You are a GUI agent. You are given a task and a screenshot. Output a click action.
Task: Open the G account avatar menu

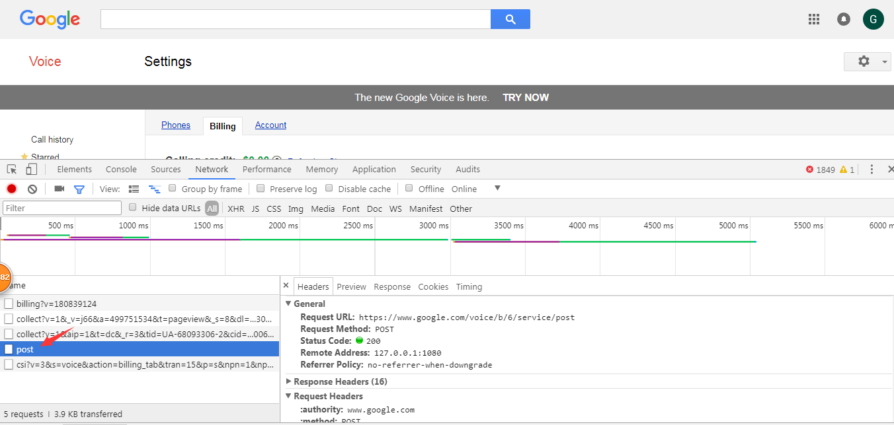pos(874,19)
